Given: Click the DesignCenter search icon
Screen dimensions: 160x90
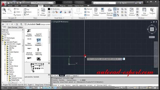Looking at the screenshot, I should [x=21, y=24].
